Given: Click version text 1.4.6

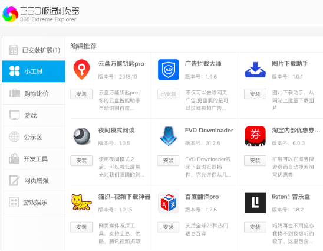Looking at the screenshot, I should 212,77.
